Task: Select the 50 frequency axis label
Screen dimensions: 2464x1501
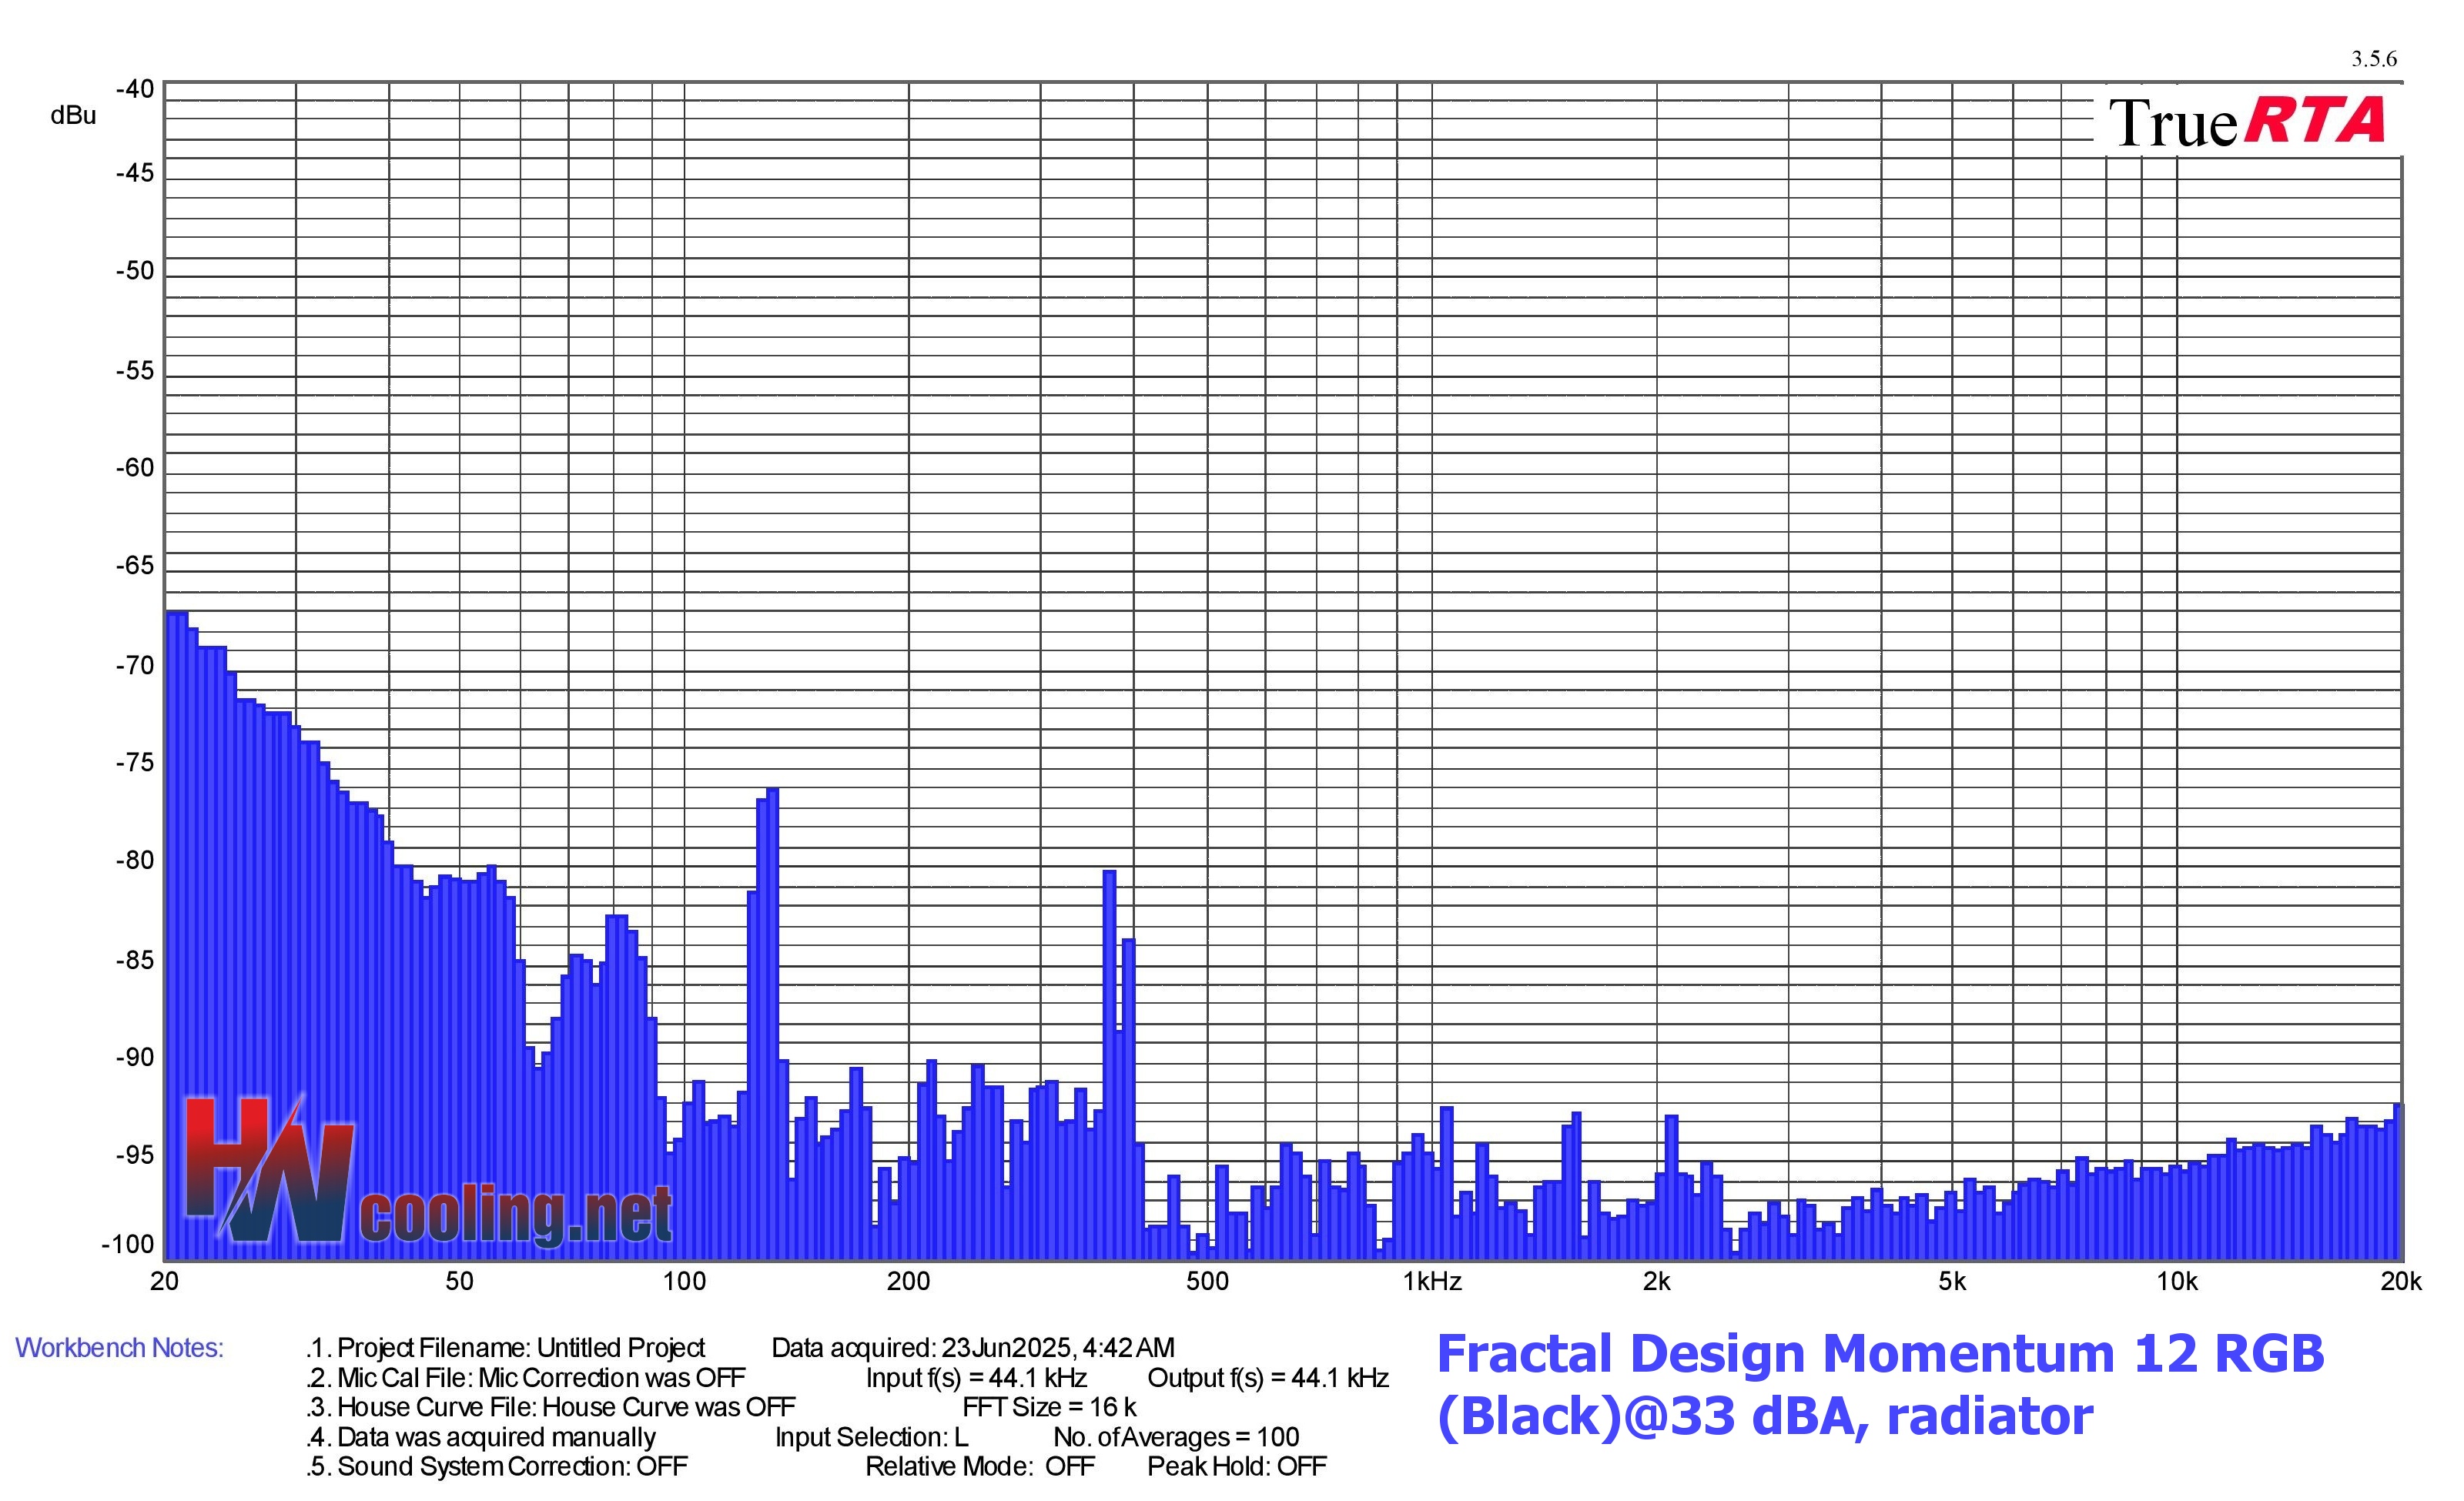Action: coord(459,1281)
